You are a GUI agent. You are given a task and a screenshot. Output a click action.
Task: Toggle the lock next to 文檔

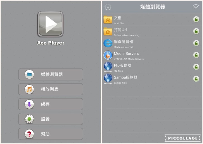196,19
